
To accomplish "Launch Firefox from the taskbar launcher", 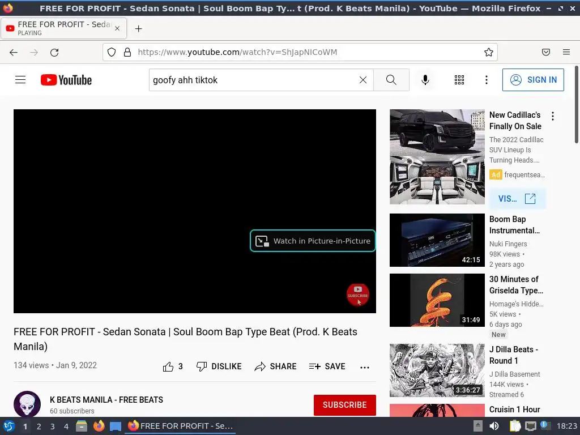I will click(x=99, y=426).
